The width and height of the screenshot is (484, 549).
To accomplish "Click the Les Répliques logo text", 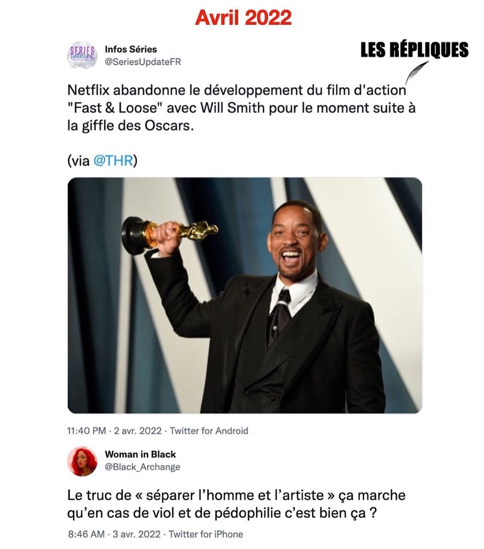I will [x=414, y=50].
